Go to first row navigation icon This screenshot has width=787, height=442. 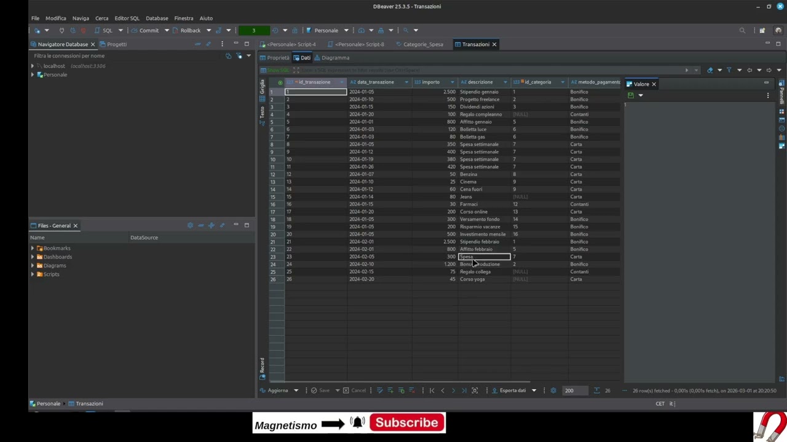(x=432, y=390)
